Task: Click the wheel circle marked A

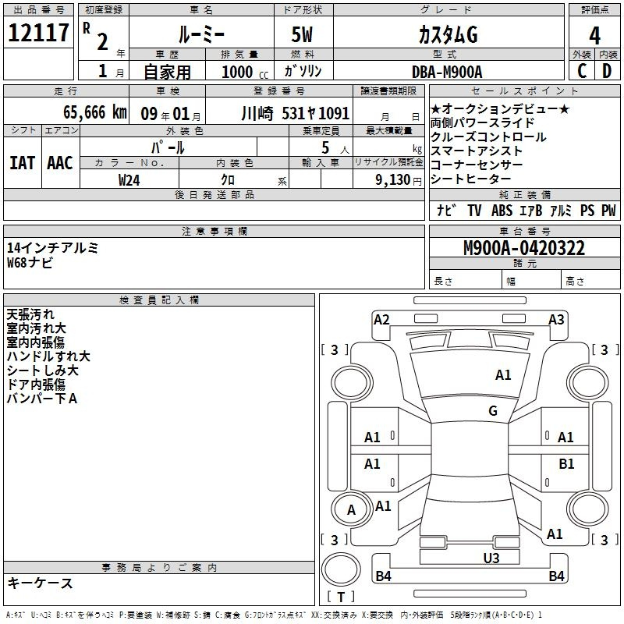Action: coord(351,509)
